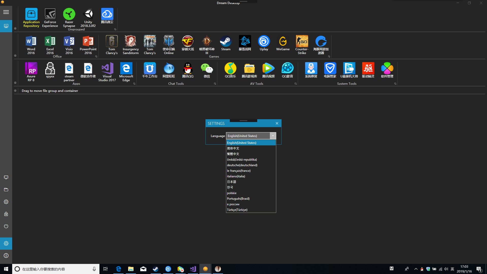Open WeGame
This screenshot has height=274, width=487.
(x=283, y=43)
